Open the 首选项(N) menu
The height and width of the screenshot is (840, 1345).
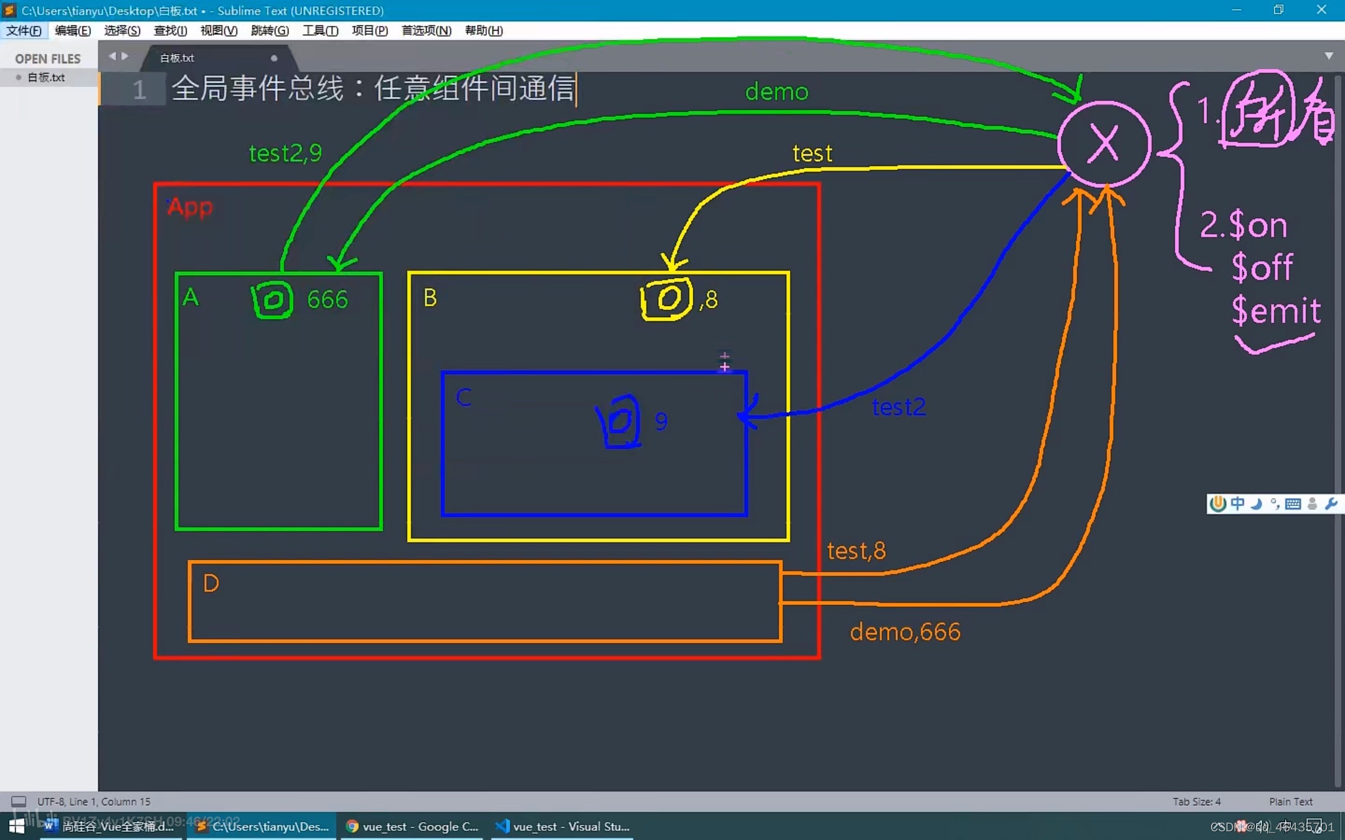[x=426, y=30]
